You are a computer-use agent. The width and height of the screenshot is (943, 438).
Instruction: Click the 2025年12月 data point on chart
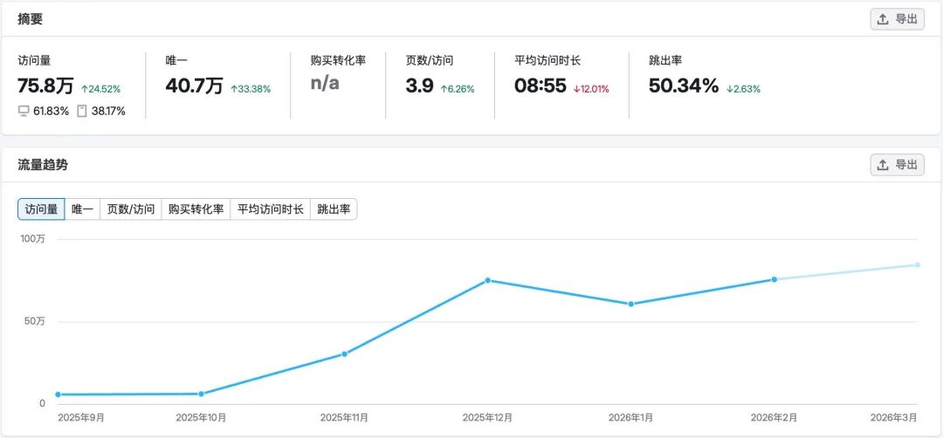click(x=488, y=281)
